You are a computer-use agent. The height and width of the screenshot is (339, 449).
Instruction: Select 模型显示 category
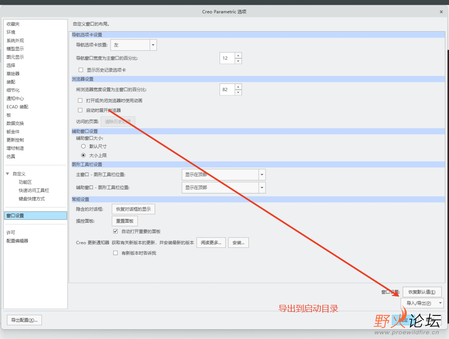(15, 49)
